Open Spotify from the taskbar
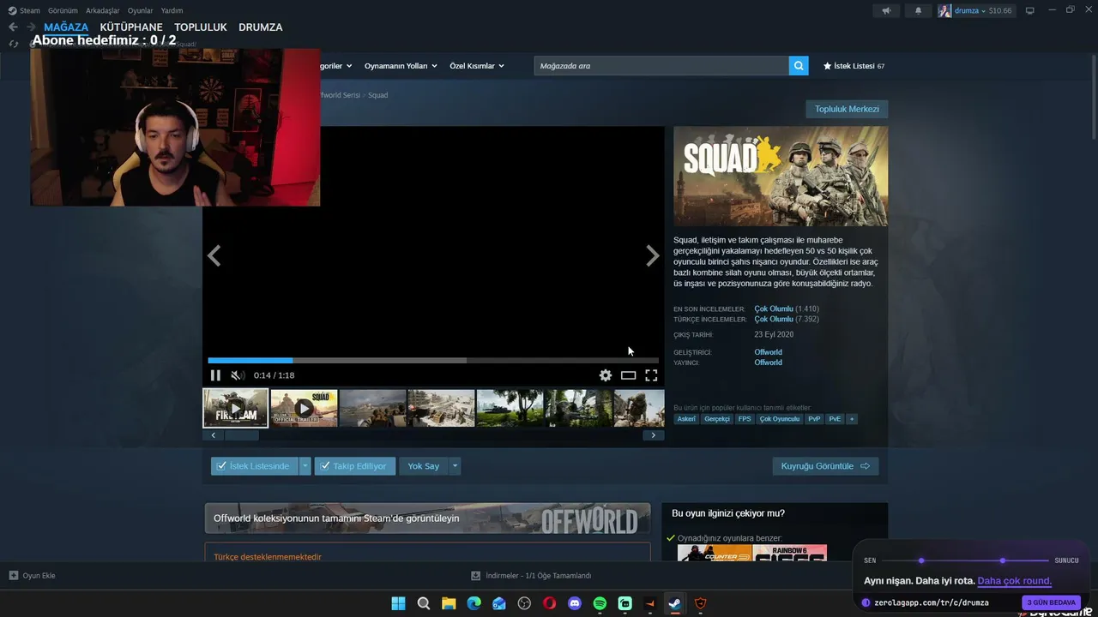The width and height of the screenshot is (1098, 617). [x=600, y=603]
